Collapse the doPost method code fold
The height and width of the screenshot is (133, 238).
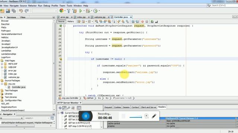click(64, 26)
